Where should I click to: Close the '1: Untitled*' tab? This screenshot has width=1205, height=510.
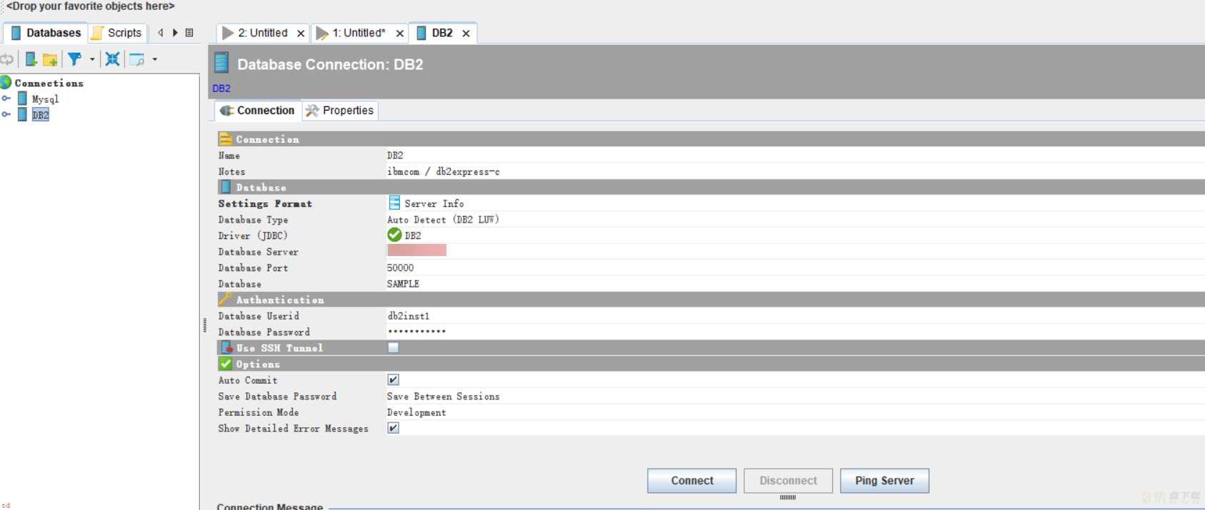pos(400,34)
